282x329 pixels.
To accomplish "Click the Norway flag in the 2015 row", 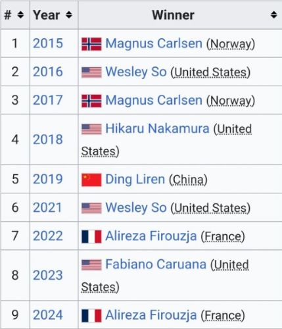I will pos(91,44).
